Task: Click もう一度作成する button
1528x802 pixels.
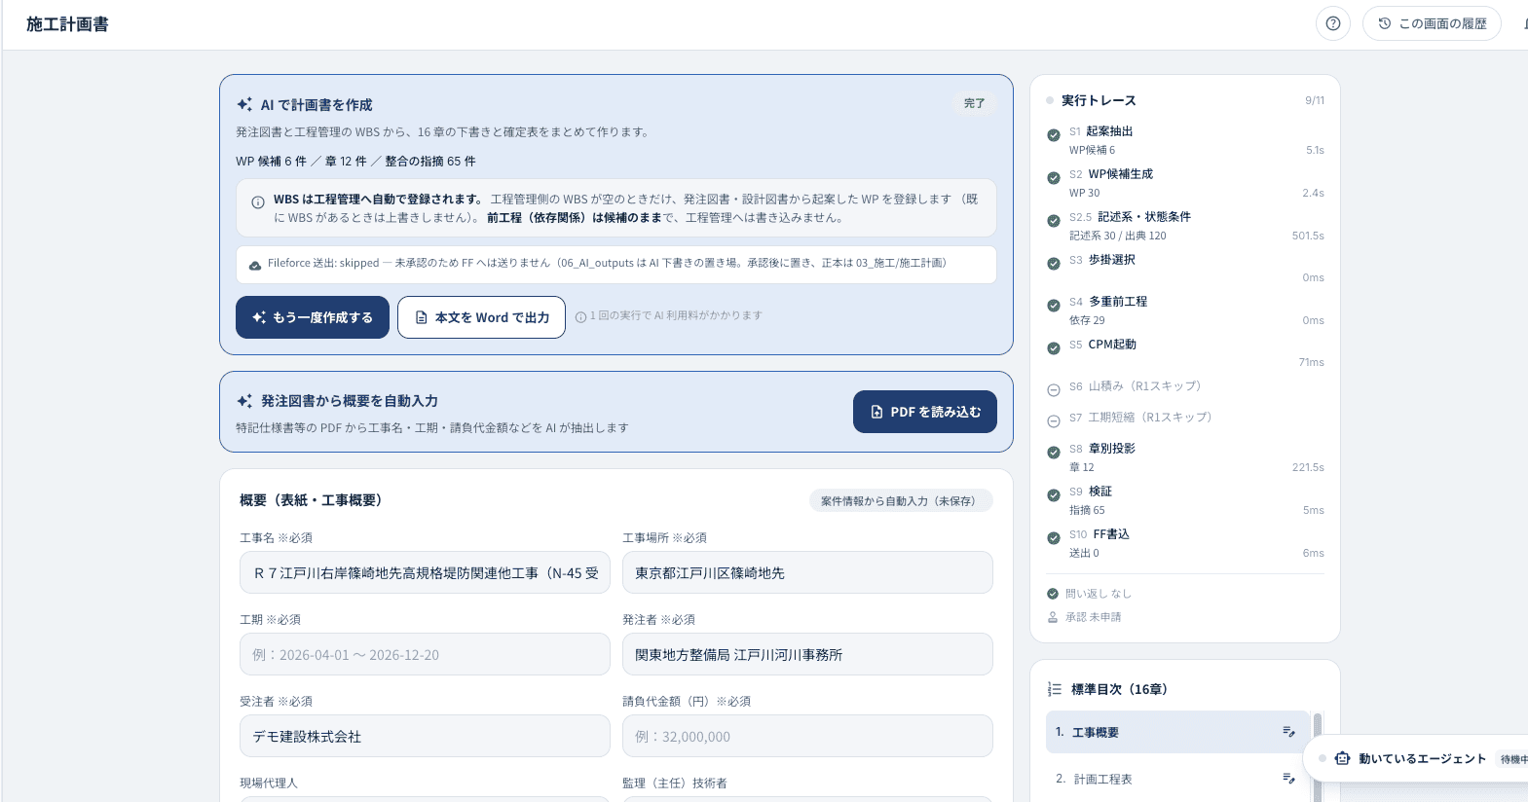Action: [x=313, y=317]
